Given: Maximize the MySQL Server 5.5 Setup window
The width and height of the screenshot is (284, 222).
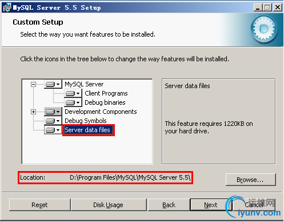Looking at the screenshot, I should 267,7.
